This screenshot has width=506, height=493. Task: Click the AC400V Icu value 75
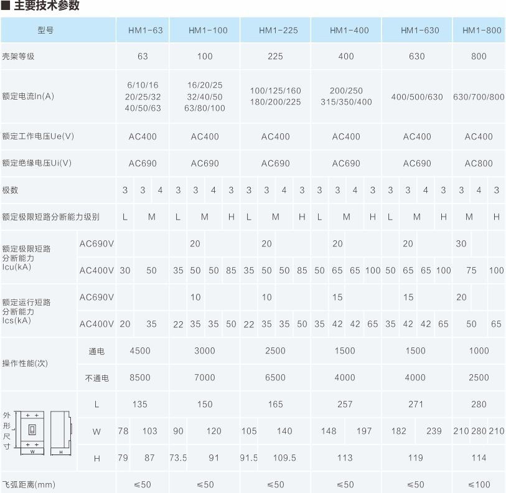tap(471, 271)
